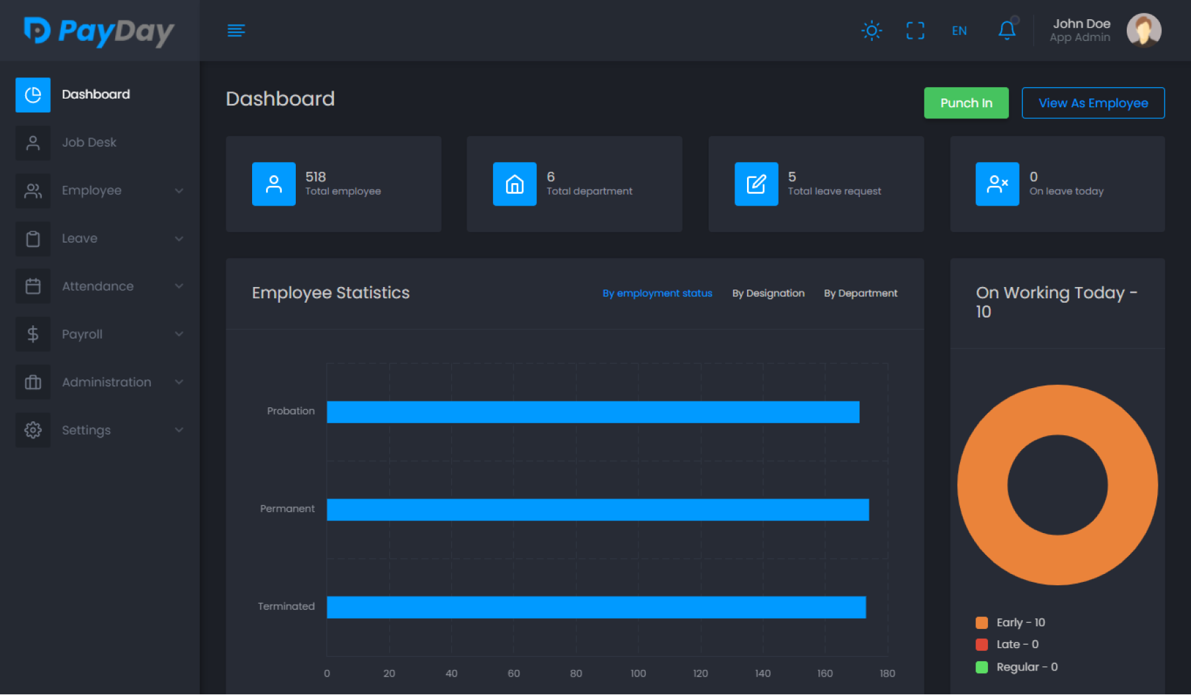The width and height of the screenshot is (1191, 695).
Task: Expand the Employee menu chevron
Action: coord(179,191)
